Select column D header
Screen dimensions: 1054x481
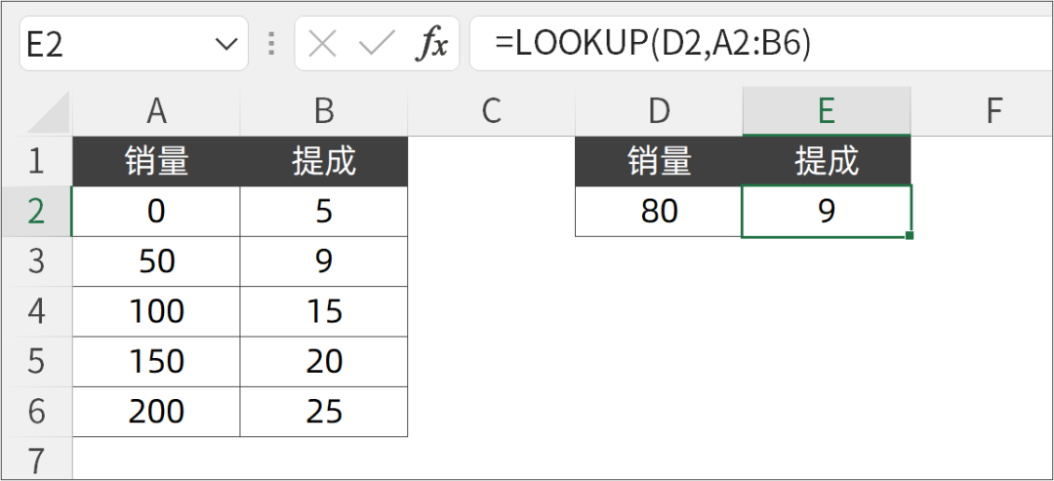(x=659, y=111)
